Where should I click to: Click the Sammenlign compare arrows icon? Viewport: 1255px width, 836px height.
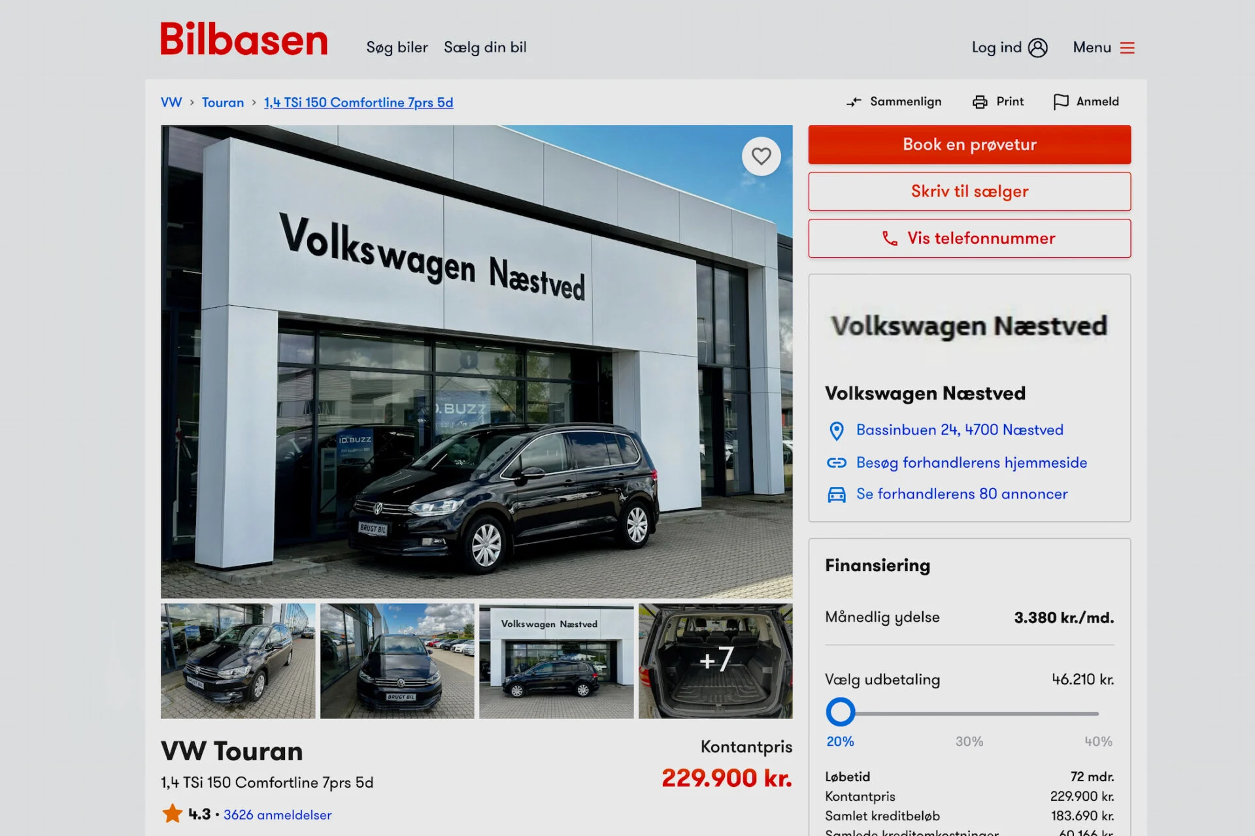coord(854,102)
